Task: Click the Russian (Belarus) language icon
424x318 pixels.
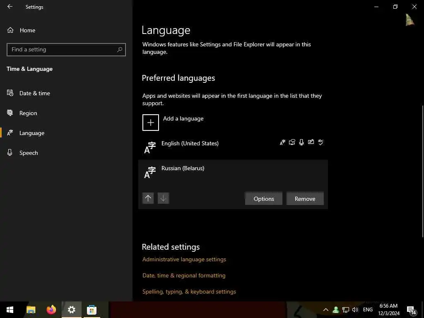Action: coord(150,173)
